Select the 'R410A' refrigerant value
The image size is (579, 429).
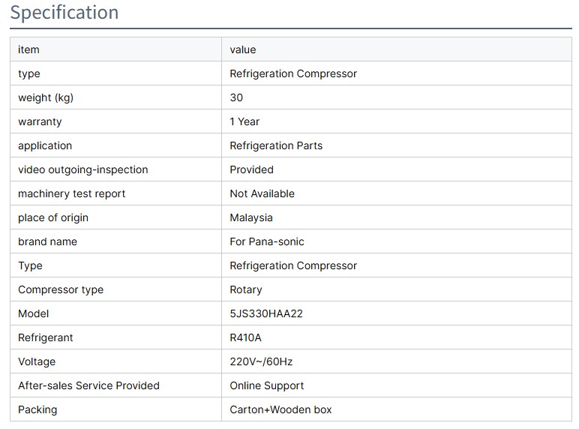point(245,337)
